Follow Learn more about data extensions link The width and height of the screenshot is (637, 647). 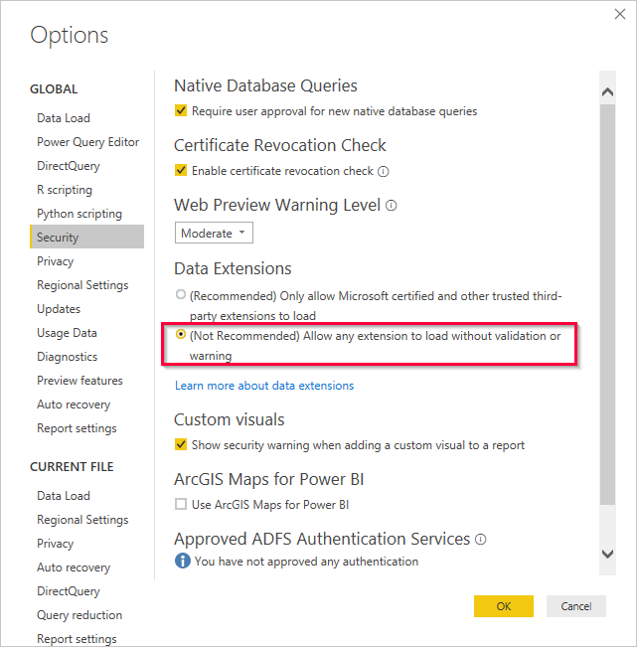264,386
